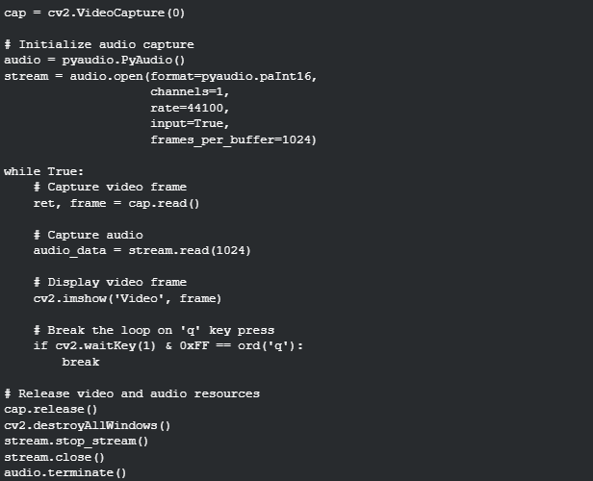Viewport: 593px width, 481px height.
Task: Click the break statement
Action: [81, 362]
